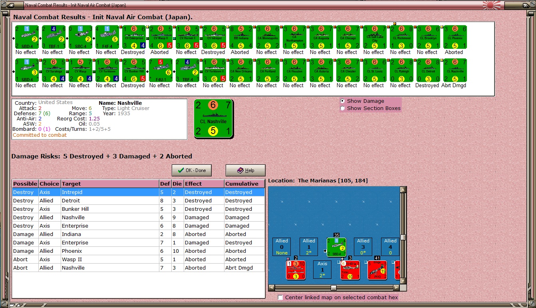
Task: Click the map vertical scrollbar up arrow
Action: pyautogui.click(x=403, y=190)
